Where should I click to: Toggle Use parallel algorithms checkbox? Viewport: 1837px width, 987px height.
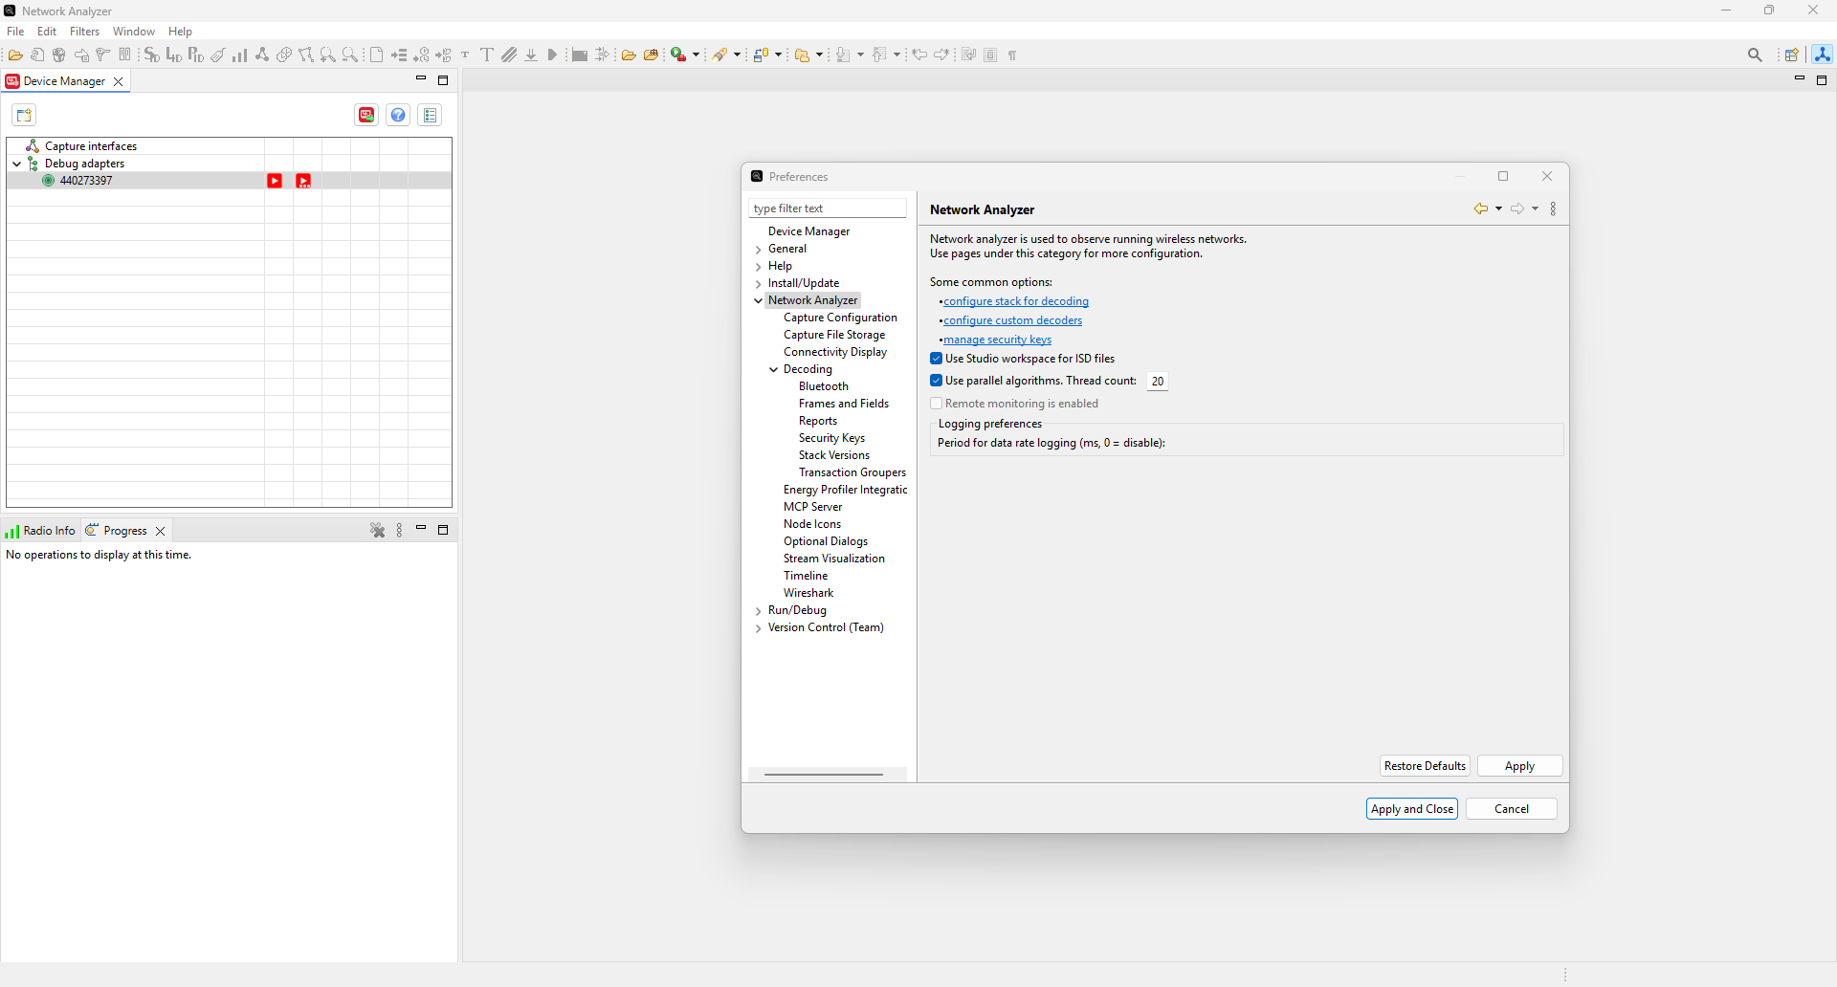pos(937,381)
